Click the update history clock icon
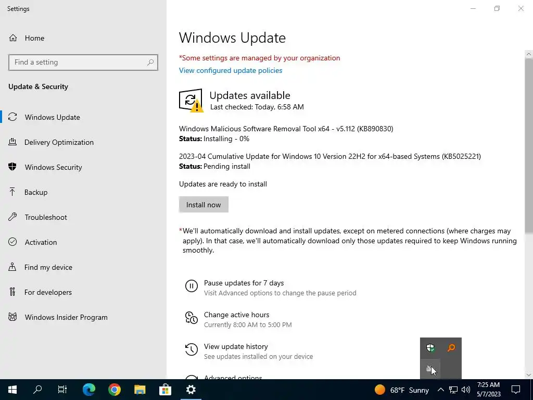533x400 pixels. tap(192, 349)
